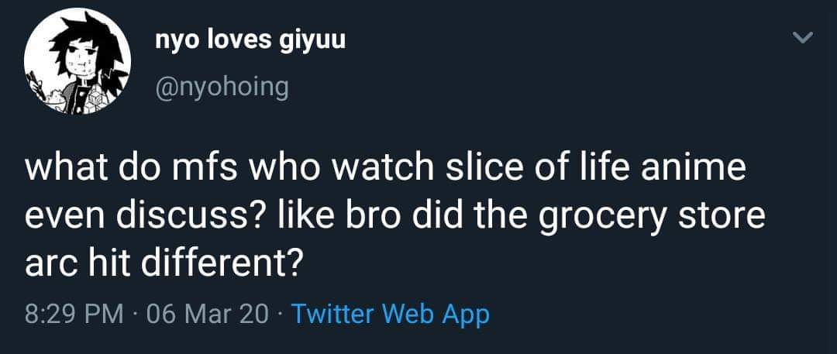The image size is (837, 354).
Task: Open the "nyo loves giyuu" display name
Action: (x=250, y=40)
